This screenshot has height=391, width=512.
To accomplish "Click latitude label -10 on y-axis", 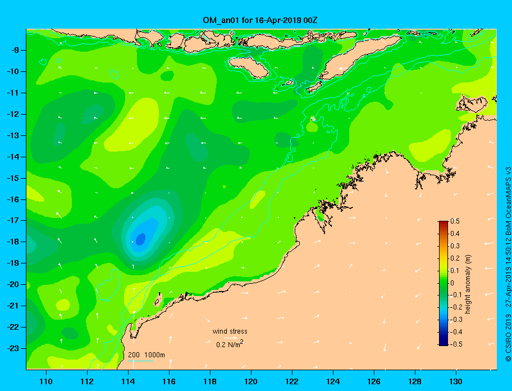I will (x=12, y=71).
